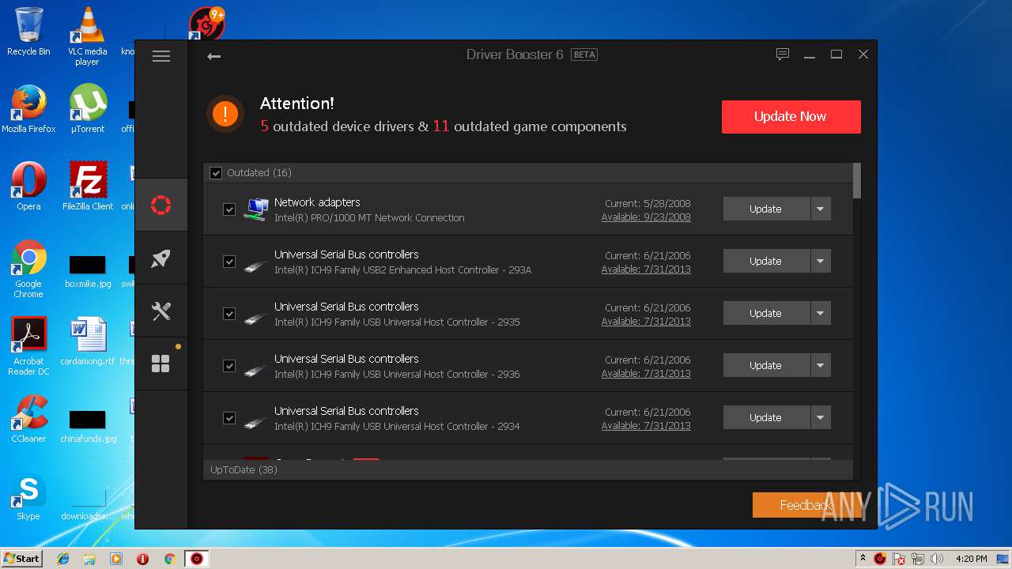Viewport: 1012px width, 569px height.
Task: Click Driver Booster taskbar button
Action: point(196,559)
